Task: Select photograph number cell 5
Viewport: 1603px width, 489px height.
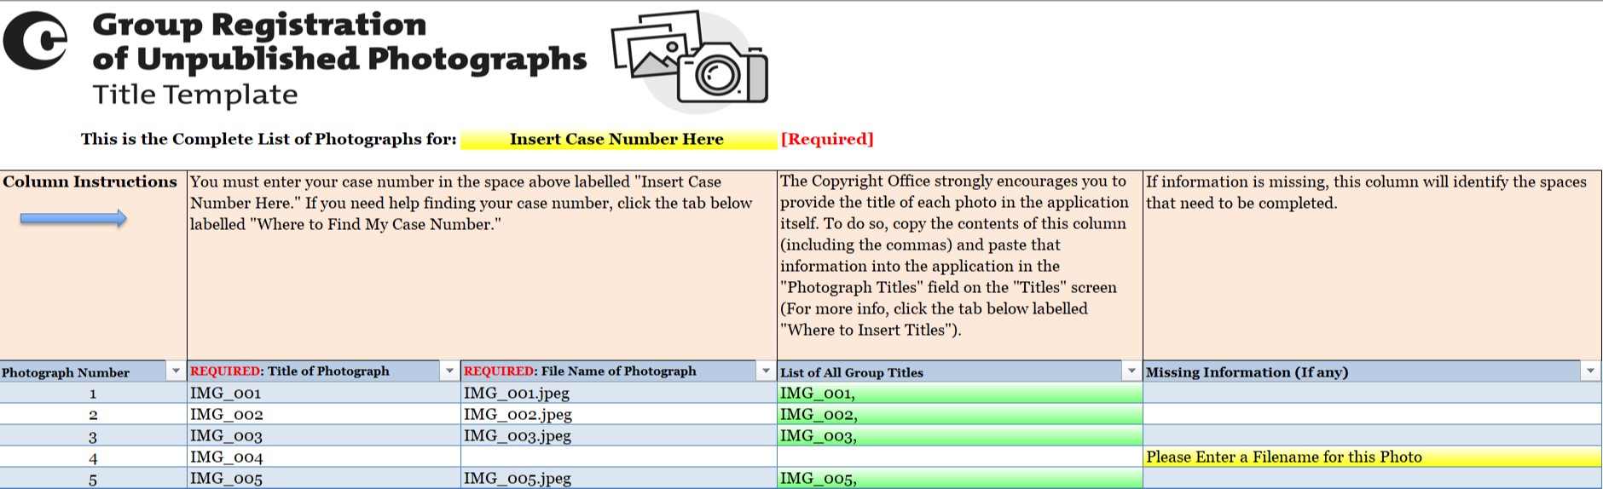Action: pyautogui.click(x=93, y=478)
